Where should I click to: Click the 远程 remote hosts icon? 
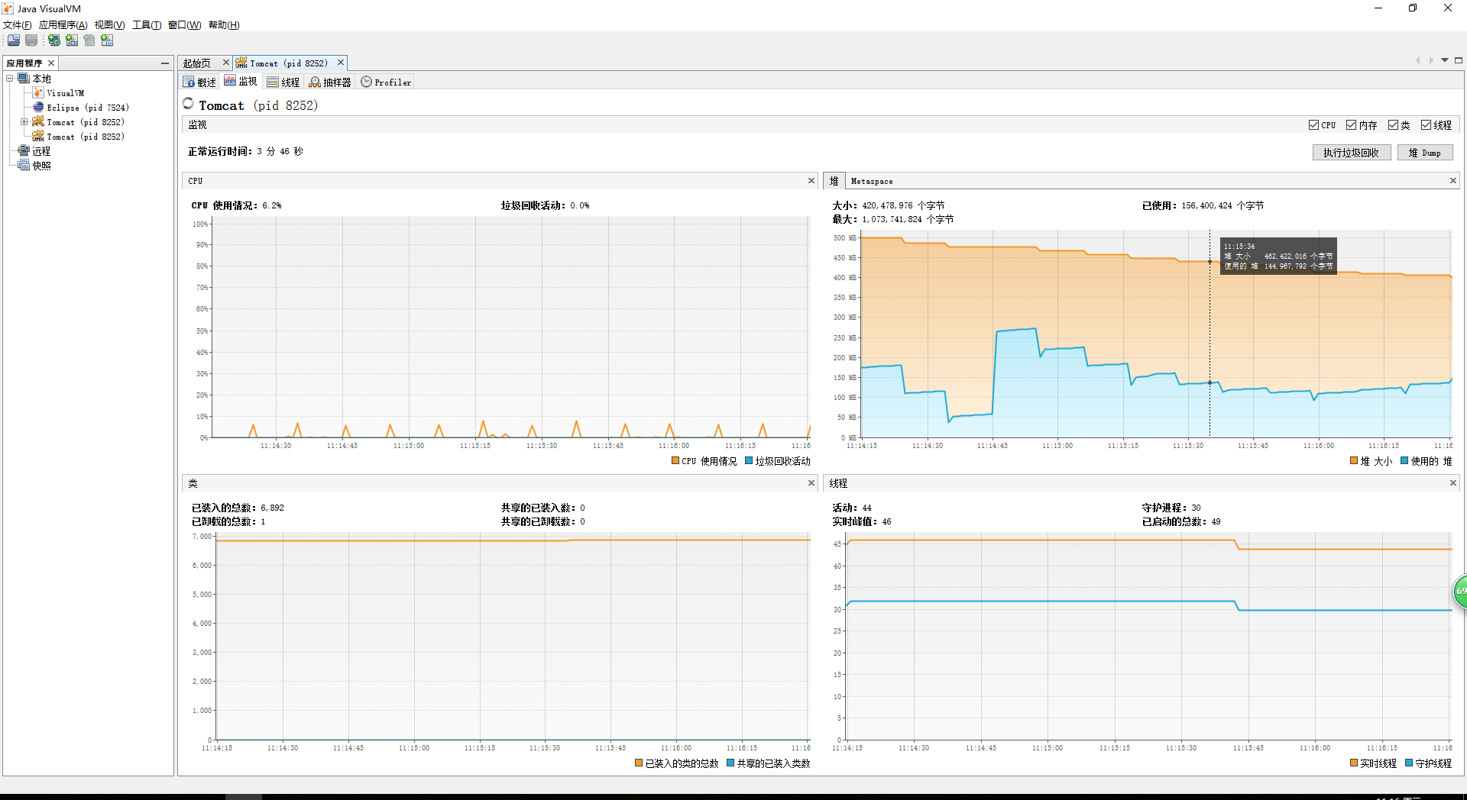click(x=24, y=151)
